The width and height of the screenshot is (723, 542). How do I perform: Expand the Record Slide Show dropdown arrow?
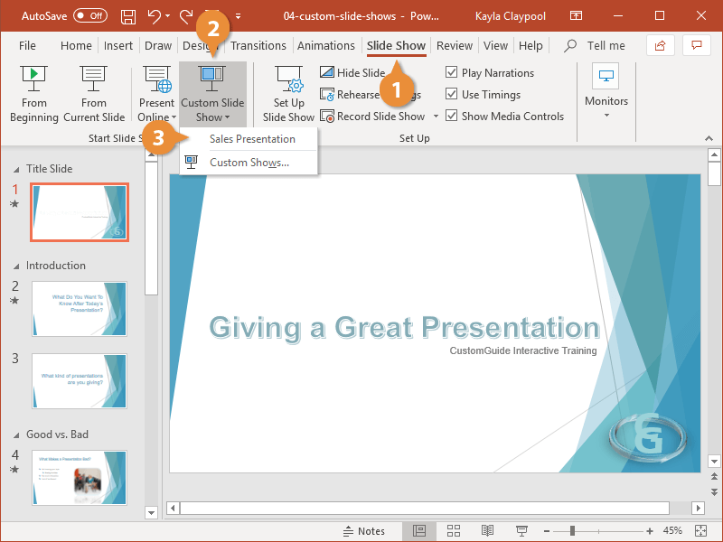[x=435, y=116]
